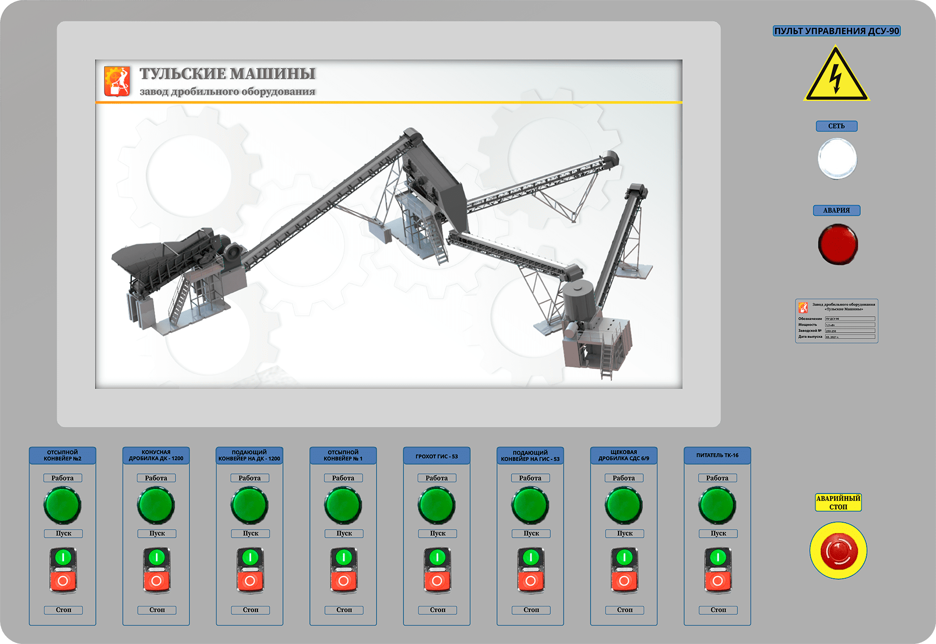Screen dimensions: 936x644
Task: Click the ПУЛЬТ УПРАВЛЕНИЯ ДСУ-90 title label
Action: tap(837, 31)
